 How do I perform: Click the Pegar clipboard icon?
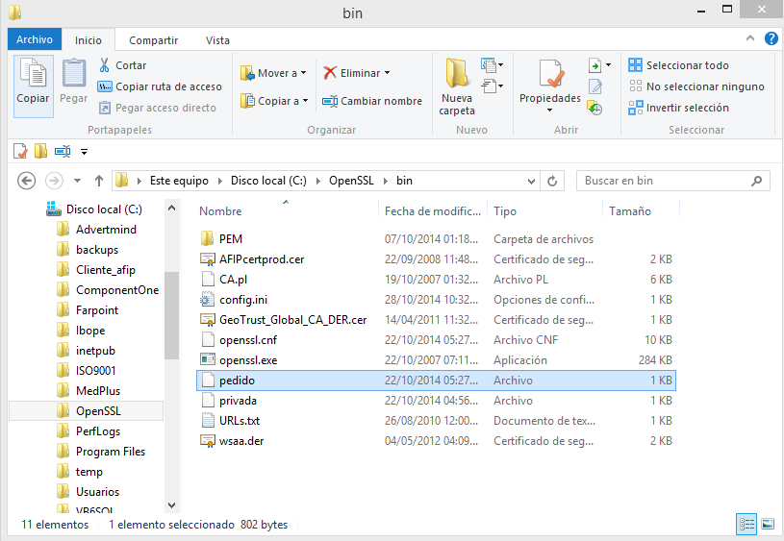coord(73,73)
